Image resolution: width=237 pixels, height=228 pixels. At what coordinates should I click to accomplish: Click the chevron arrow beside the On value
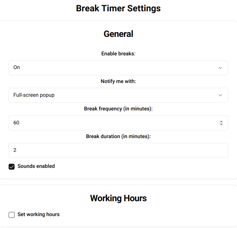coord(220,68)
